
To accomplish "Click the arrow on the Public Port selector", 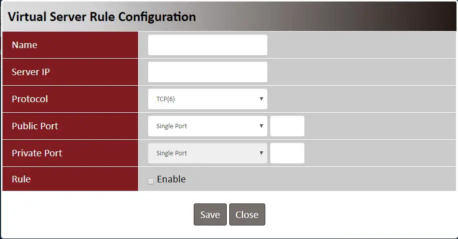I will (x=261, y=126).
